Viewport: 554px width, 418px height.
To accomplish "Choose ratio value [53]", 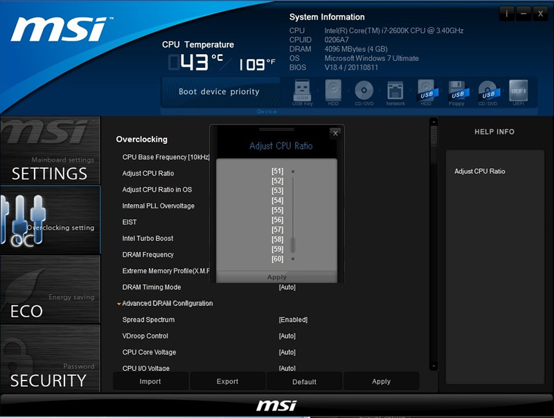I will pos(278,190).
